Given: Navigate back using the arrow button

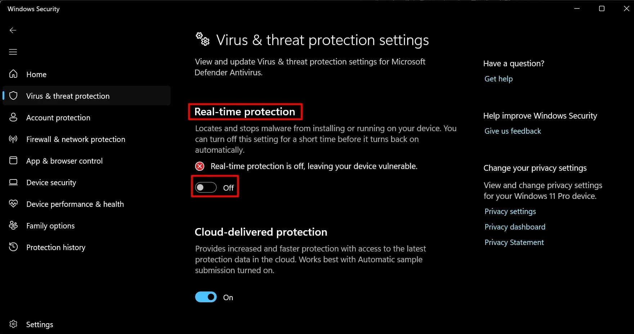Looking at the screenshot, I should coord(13,30).
